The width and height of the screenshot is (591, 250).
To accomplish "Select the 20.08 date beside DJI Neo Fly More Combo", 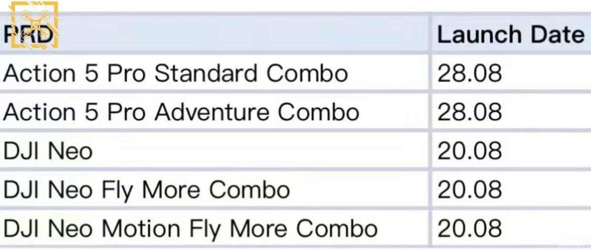I will point(469,190).
